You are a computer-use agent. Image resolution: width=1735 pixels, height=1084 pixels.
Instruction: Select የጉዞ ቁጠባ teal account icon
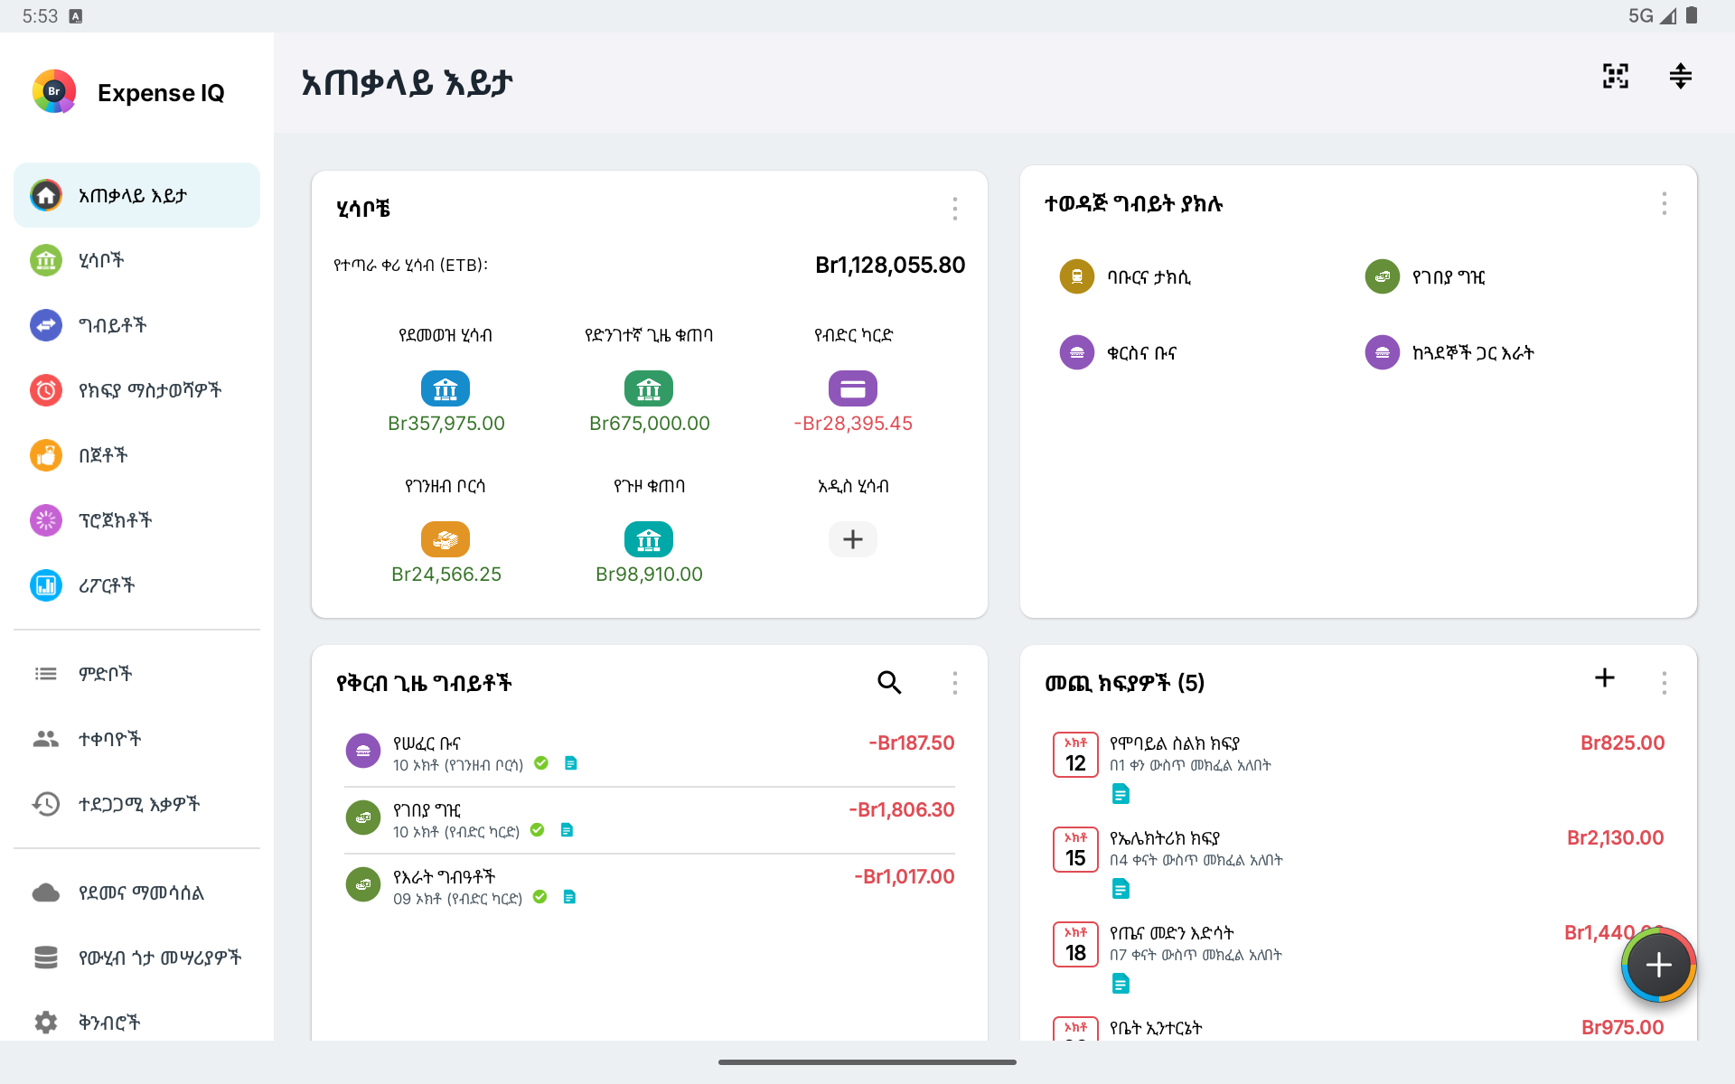pos(649,539)
